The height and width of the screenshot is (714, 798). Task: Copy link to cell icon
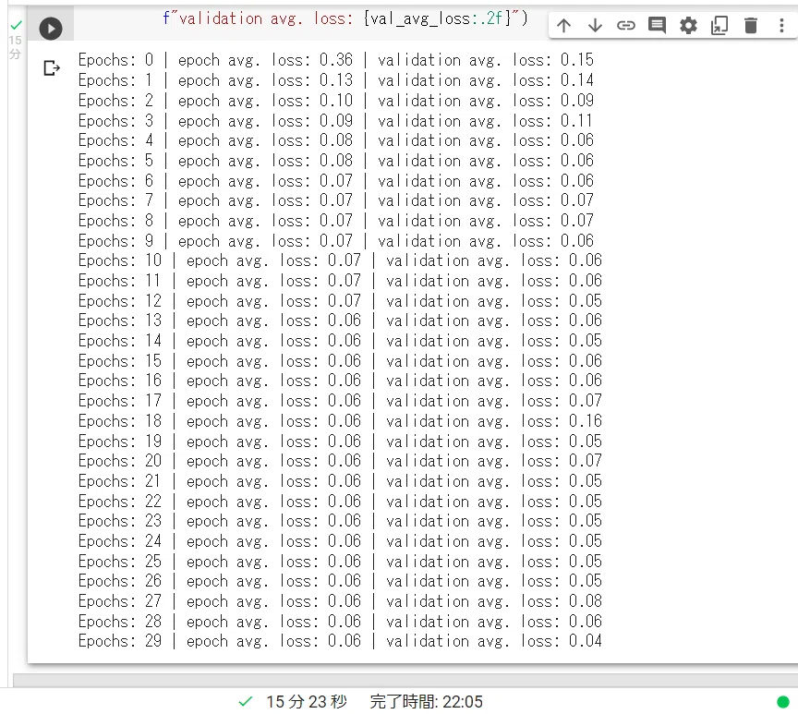tap(626, 25)
